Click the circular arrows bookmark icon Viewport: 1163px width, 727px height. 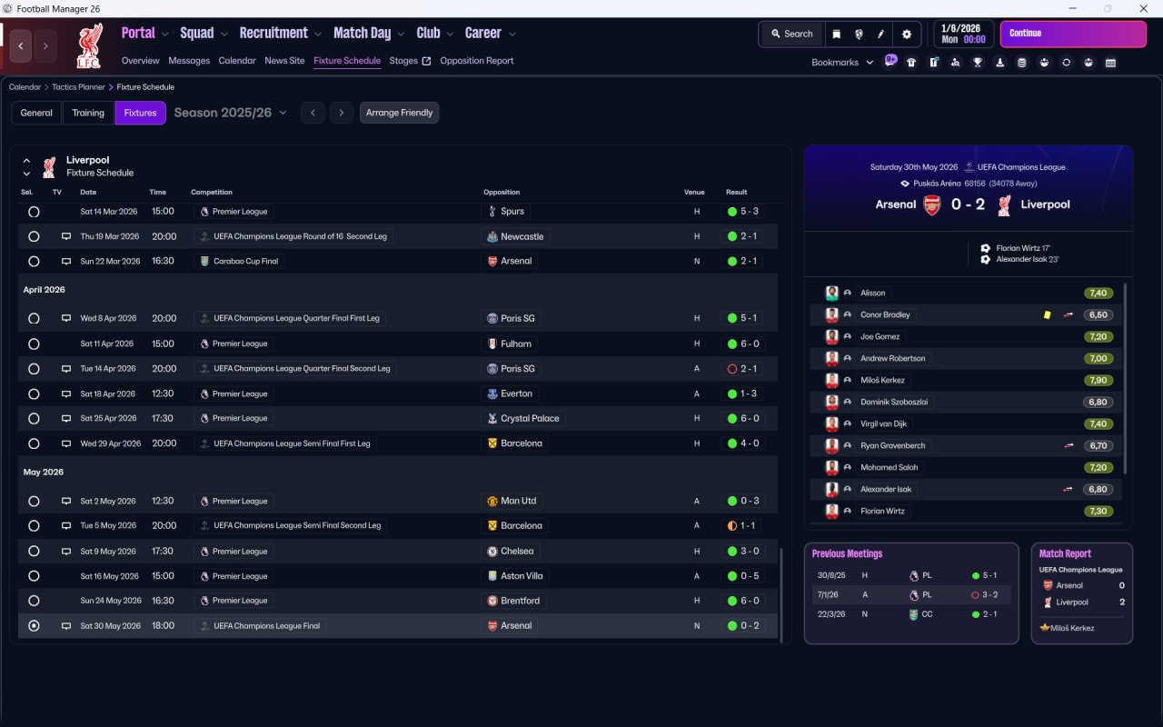tap(1066, 63)
